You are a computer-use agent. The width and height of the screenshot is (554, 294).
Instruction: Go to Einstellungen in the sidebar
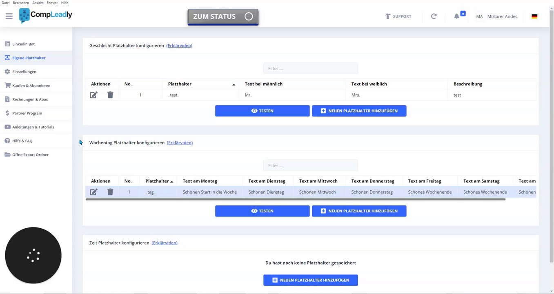point(24,72)
